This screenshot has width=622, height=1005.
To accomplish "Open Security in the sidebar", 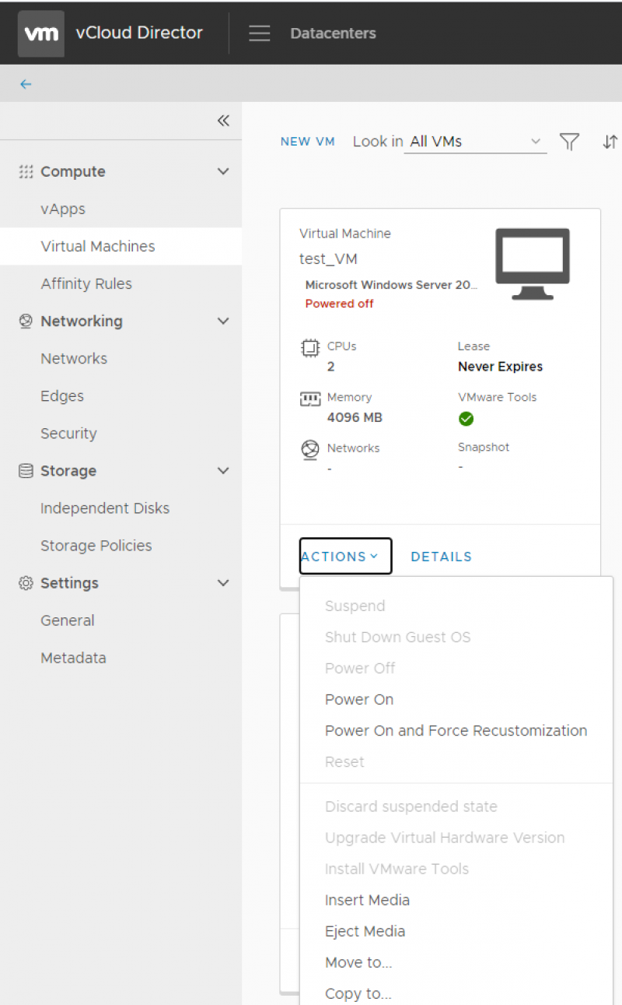I will point(68,433).
